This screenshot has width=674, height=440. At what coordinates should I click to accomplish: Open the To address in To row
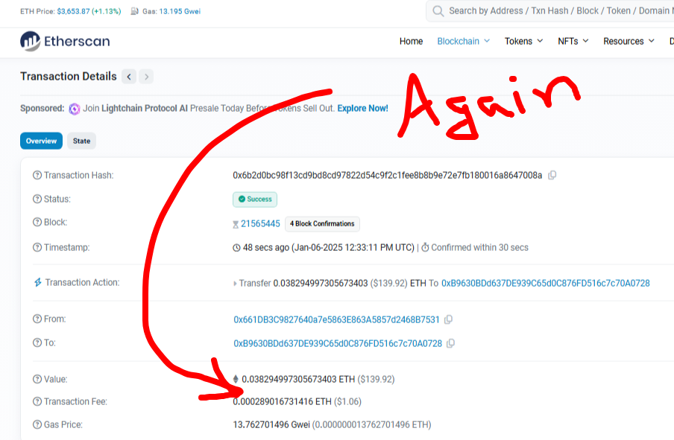click(338, 343)
